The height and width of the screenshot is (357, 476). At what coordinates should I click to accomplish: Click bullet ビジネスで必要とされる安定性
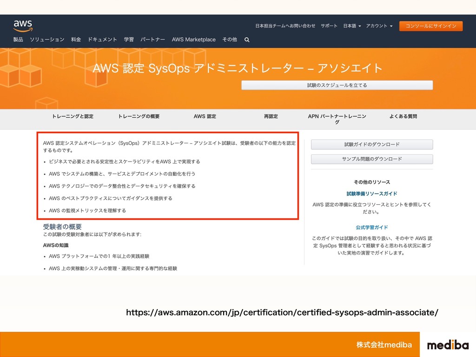click(x=125, y=162)
